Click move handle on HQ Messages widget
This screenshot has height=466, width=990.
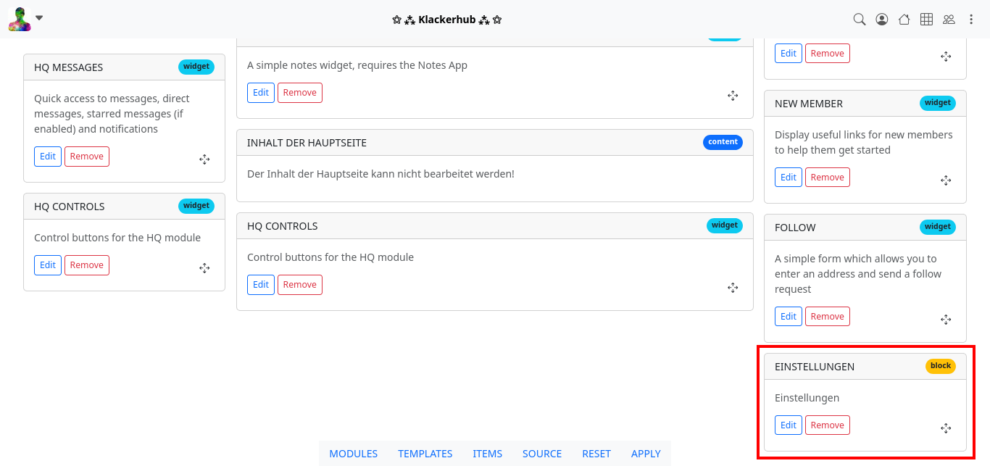tap(204, 159)
